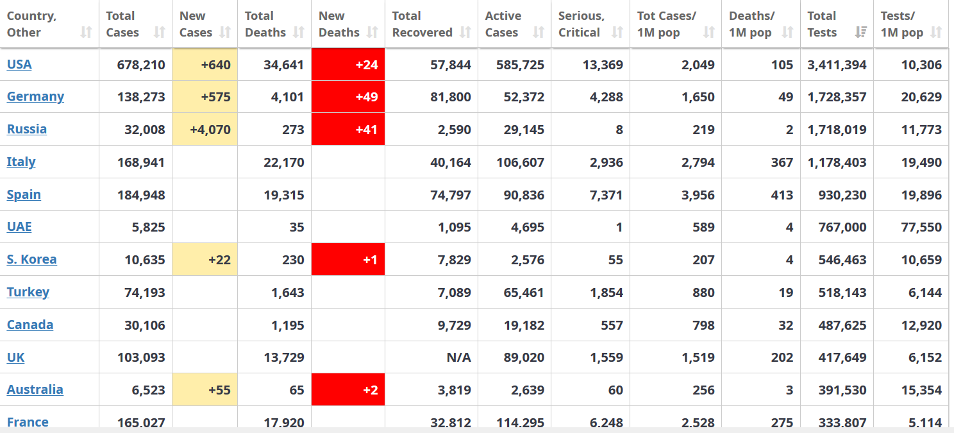Select the Australia link
The height and width of the screenshot is (433, 954).
[35, 389]
